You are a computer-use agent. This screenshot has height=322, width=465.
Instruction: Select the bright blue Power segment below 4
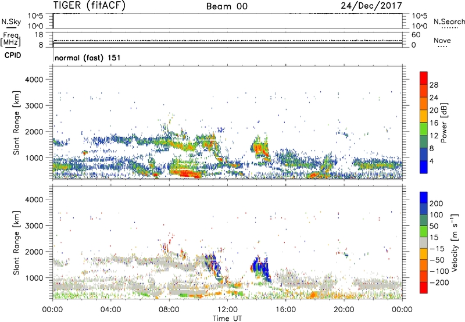coord(424,167)
